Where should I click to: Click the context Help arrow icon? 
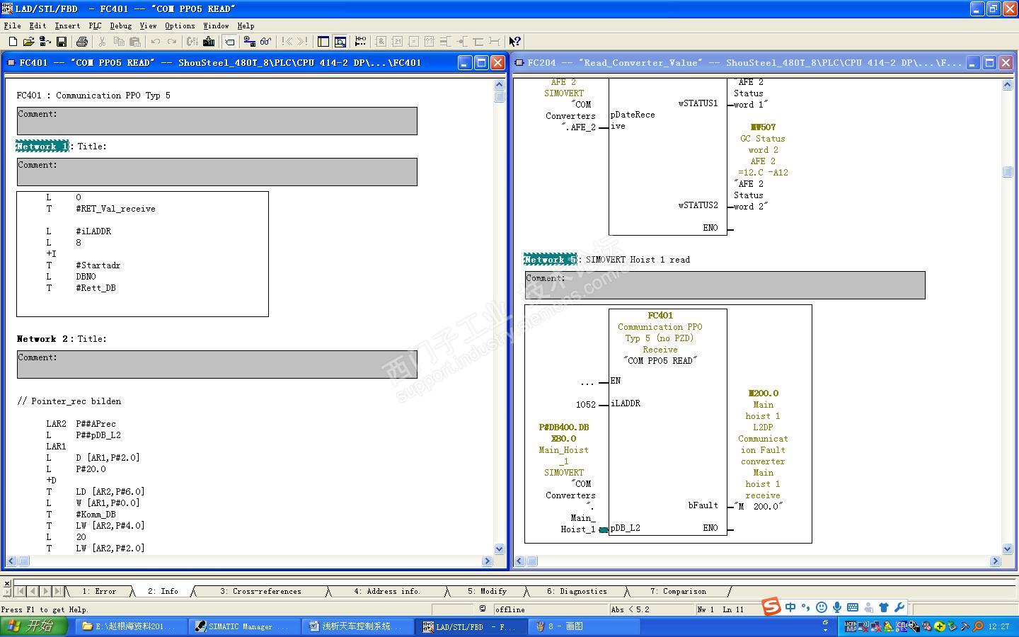pos(515,42)
